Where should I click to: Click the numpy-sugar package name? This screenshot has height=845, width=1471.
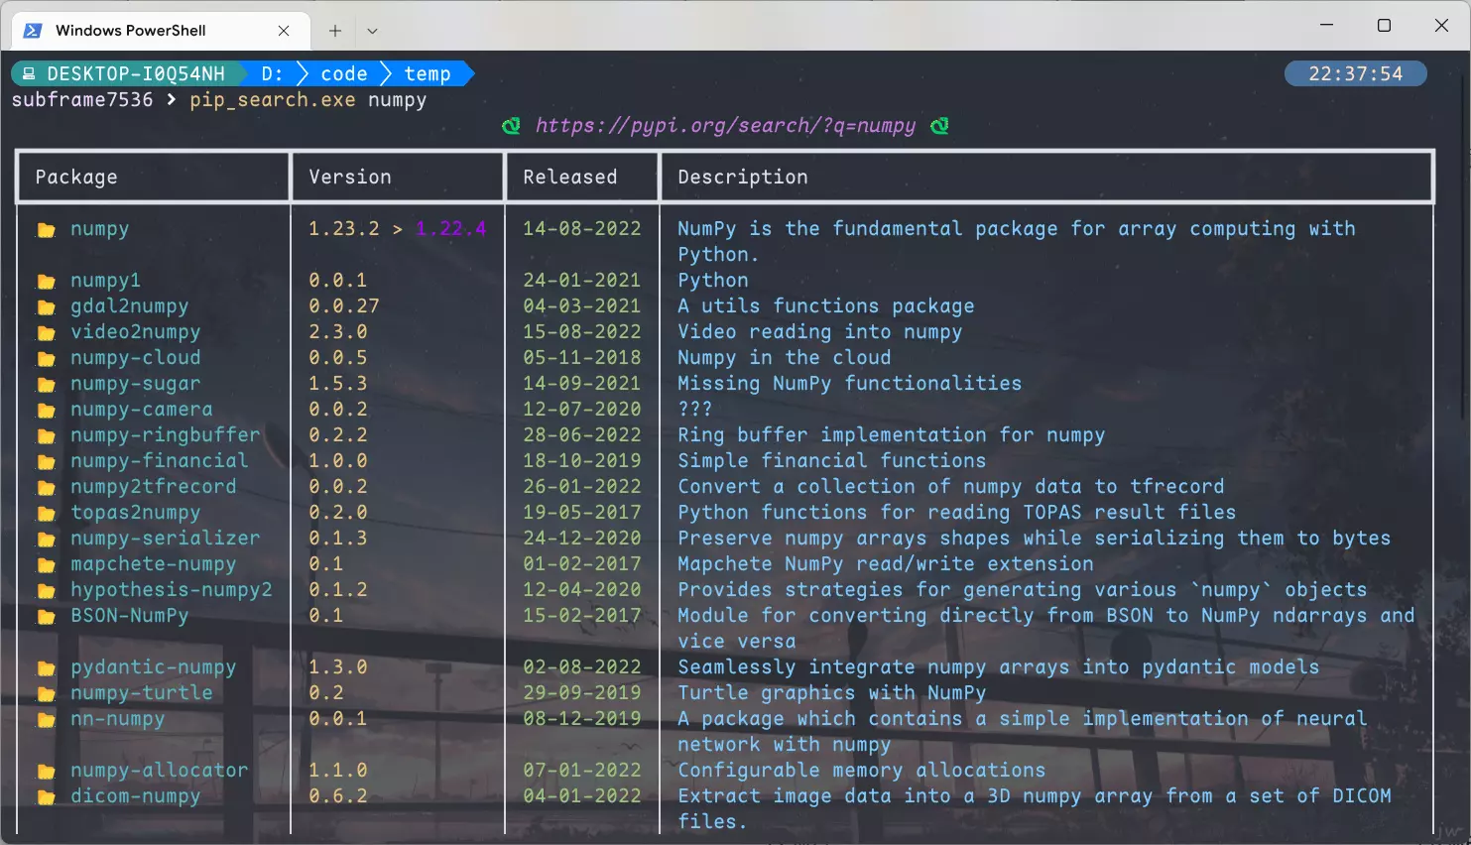pyautogui.click(x=136, y=384)
